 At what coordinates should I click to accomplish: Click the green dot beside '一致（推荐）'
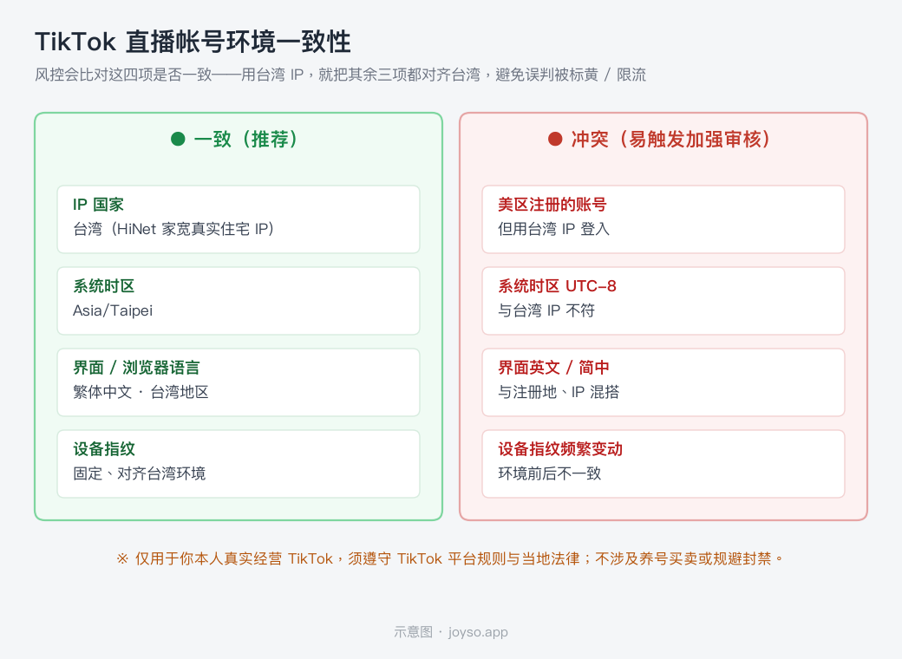coord(178,139)
